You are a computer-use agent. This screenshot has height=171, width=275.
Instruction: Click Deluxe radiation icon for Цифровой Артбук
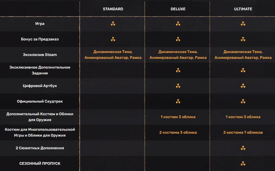coord(178,86)
